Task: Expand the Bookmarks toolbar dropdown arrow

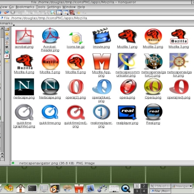Action: 14,25
